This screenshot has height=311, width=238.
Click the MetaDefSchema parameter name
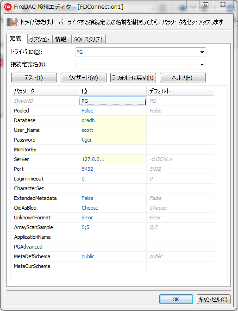pyautogui.click(x=32, y=256)
